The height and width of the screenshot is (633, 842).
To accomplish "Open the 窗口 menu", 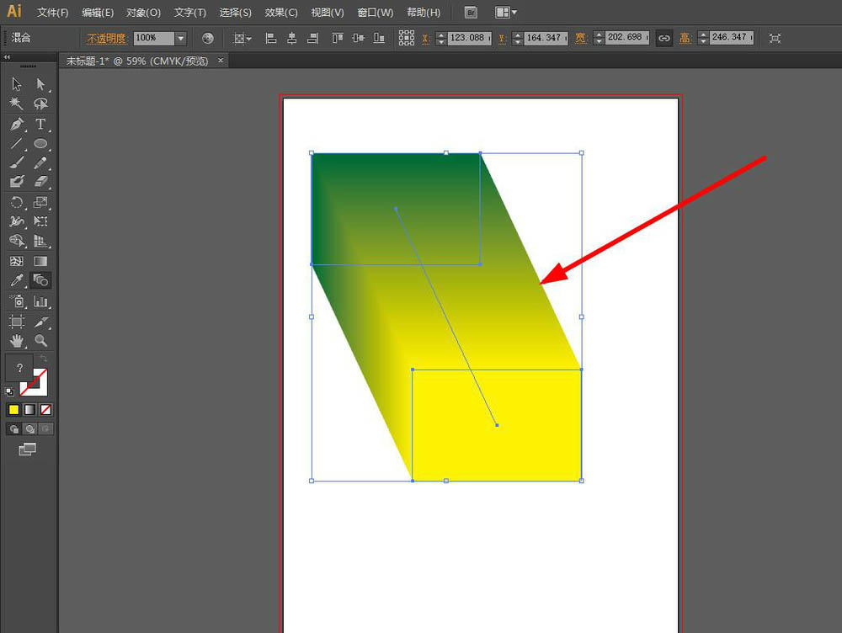I will 375,12.
